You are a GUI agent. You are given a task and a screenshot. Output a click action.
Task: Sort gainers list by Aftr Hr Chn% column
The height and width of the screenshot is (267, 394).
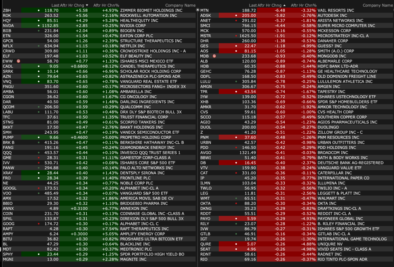click(x=106, y=5)
